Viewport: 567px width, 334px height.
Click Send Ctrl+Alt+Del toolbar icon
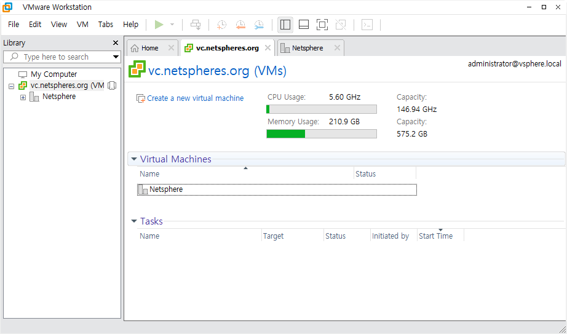196,25
